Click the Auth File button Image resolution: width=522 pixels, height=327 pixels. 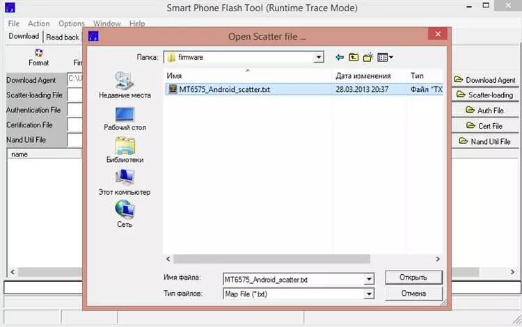click(484, 111)
